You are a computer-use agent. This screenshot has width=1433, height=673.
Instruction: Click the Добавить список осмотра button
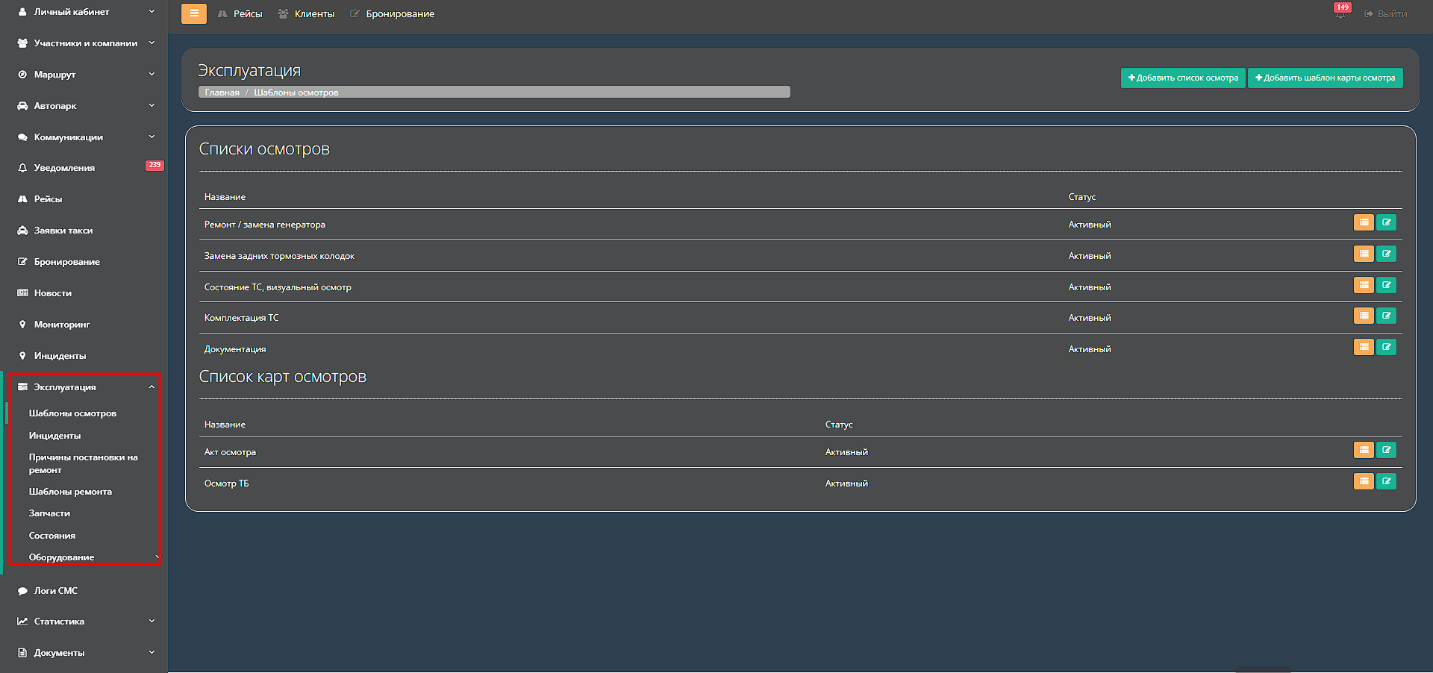click(1183, 78)
